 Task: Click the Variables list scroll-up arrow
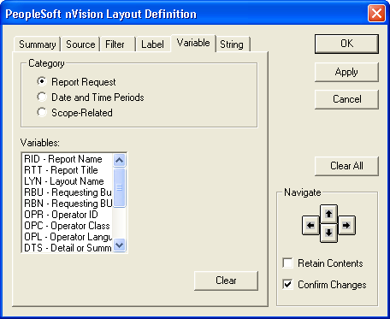pyautogui.click(x=119, y=160)
